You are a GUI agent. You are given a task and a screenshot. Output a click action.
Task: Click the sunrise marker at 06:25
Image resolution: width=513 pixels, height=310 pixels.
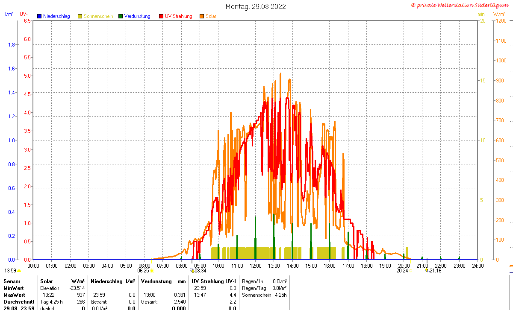[152, 271]
